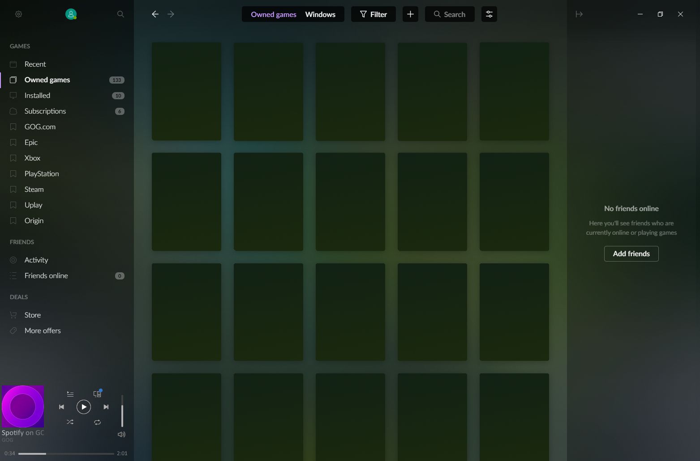This screenshot has height=461, width=700.
Task: Open the connect-to-device Spotify icon
Action: pyautogui.click(x=97, y=394)
